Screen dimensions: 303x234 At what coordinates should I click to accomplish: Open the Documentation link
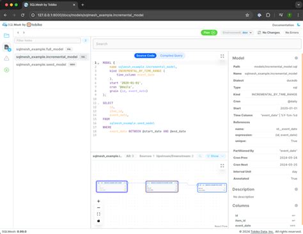coord(283,25)
